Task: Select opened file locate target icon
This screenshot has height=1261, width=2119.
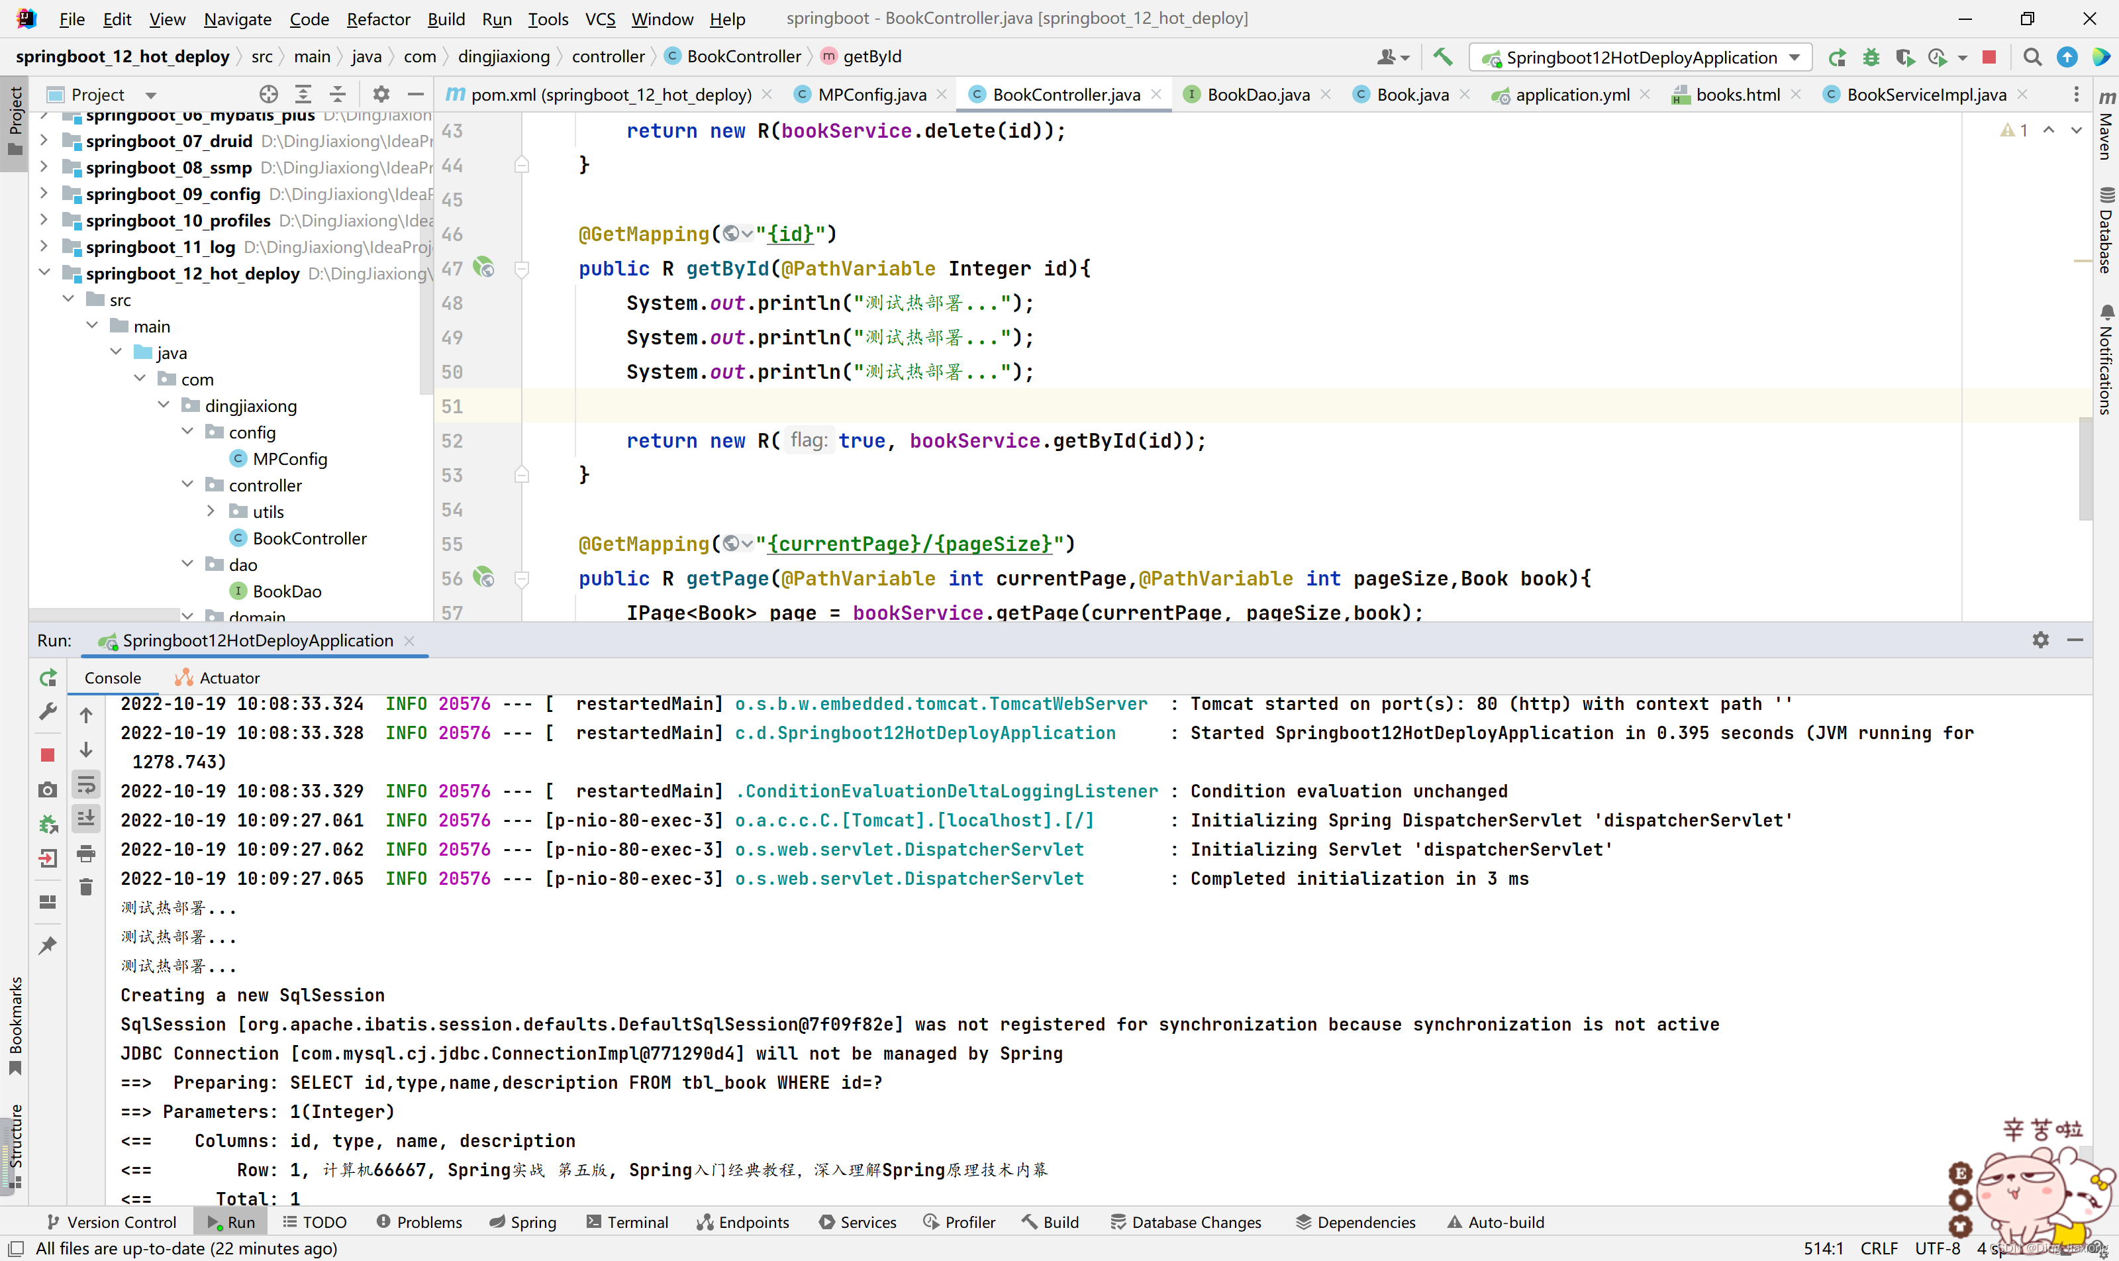Action: pyautogui.click(x=268, y=94)
